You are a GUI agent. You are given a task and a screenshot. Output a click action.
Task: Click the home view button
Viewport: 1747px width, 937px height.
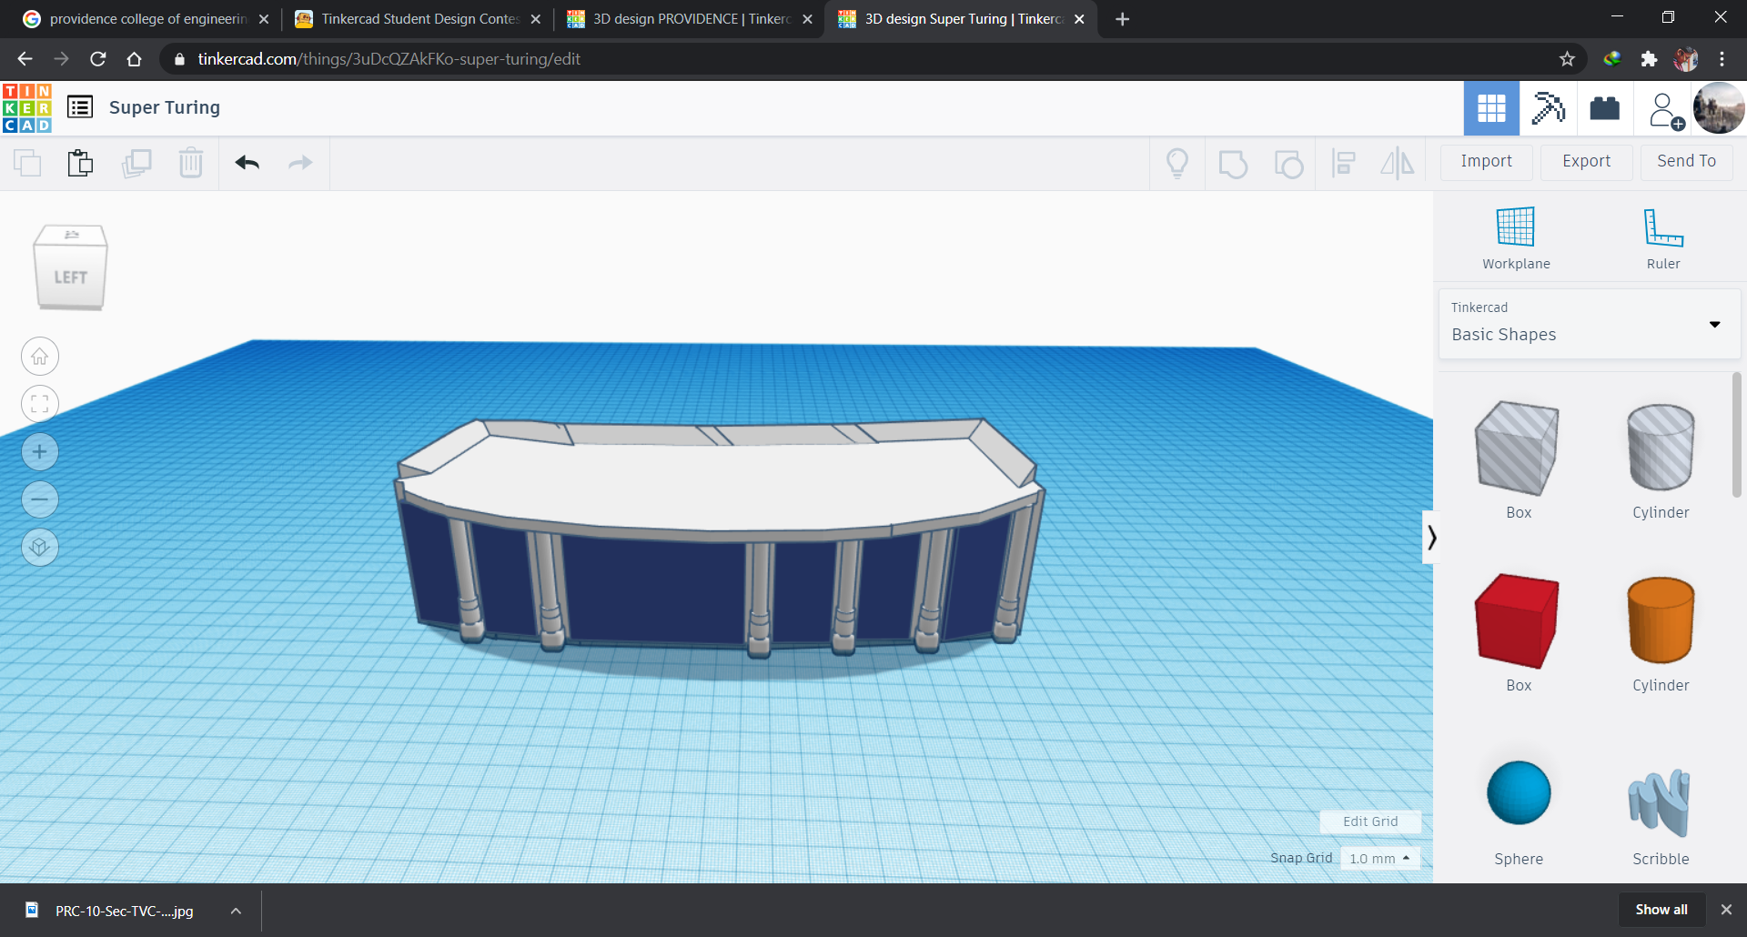point(39,356)
